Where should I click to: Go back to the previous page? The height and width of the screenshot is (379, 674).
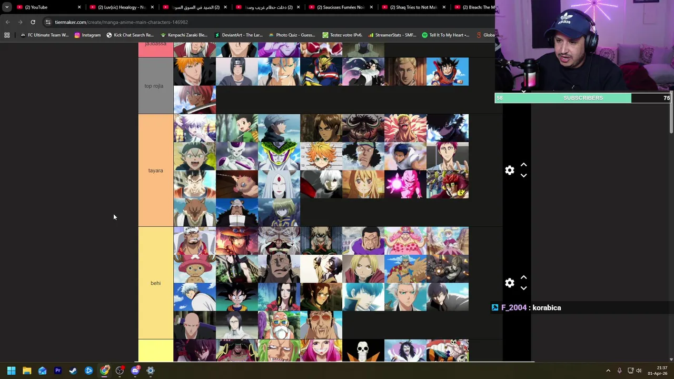(7, 22)
